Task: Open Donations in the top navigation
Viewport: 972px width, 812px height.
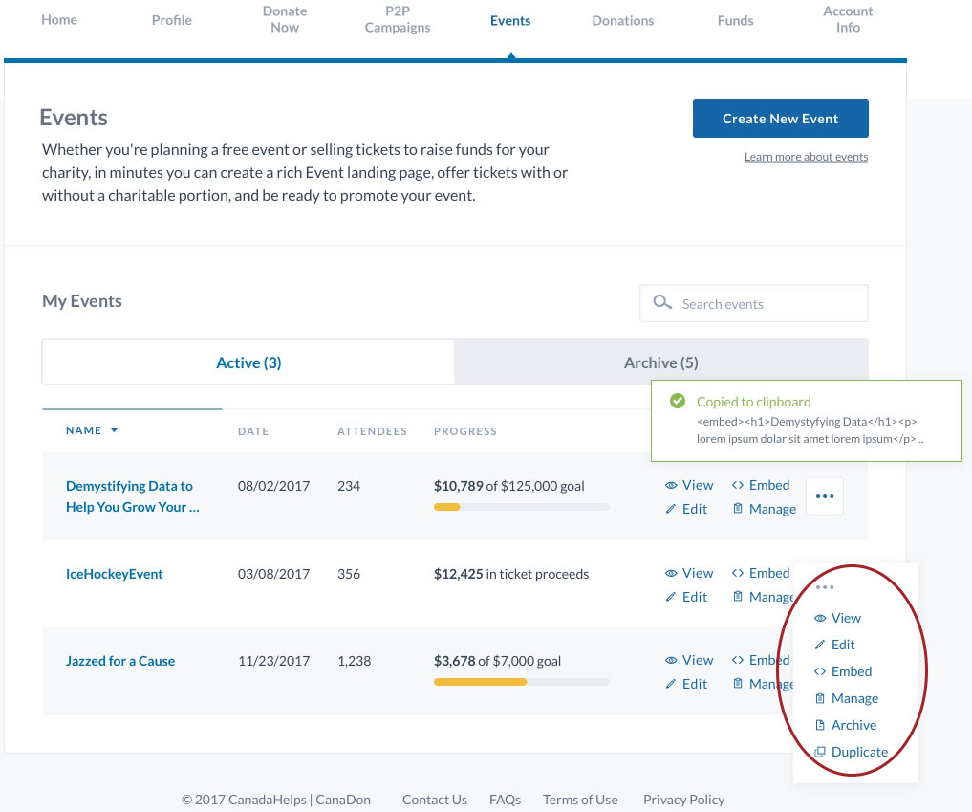Action: 622,20
